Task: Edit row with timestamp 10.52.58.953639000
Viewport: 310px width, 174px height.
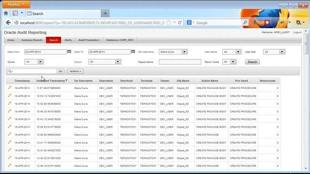Action: 9,103
